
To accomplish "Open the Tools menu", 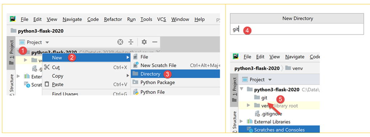I will click(146, 19).
